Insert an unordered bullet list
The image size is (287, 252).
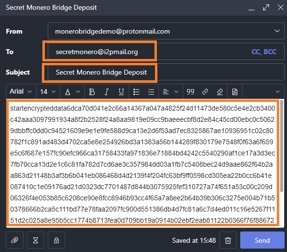(136, 92)
